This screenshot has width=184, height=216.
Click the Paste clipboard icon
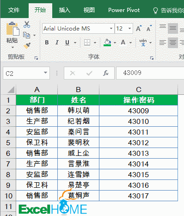point(12,29)
